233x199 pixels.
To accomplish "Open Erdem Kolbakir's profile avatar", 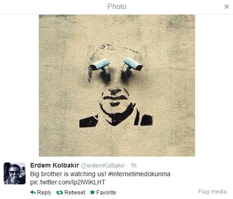I will [15, 173].
